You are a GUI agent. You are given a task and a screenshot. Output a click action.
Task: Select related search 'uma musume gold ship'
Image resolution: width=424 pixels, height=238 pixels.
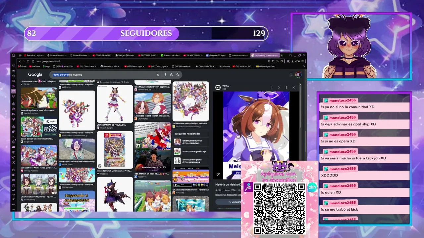coord(191,151)
